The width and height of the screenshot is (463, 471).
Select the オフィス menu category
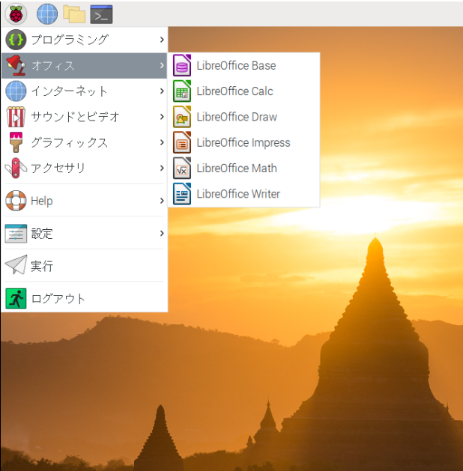tap(85, 65)
